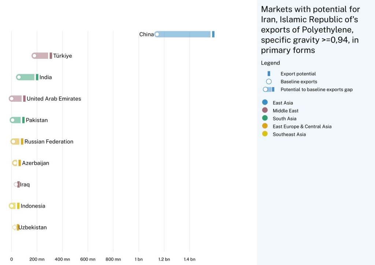Click the South Asia legend dot

click(265, 119)
